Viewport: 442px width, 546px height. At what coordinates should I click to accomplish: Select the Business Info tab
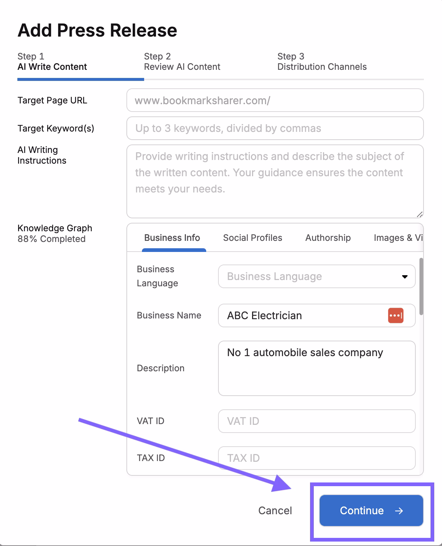click(x=172, y=238)
